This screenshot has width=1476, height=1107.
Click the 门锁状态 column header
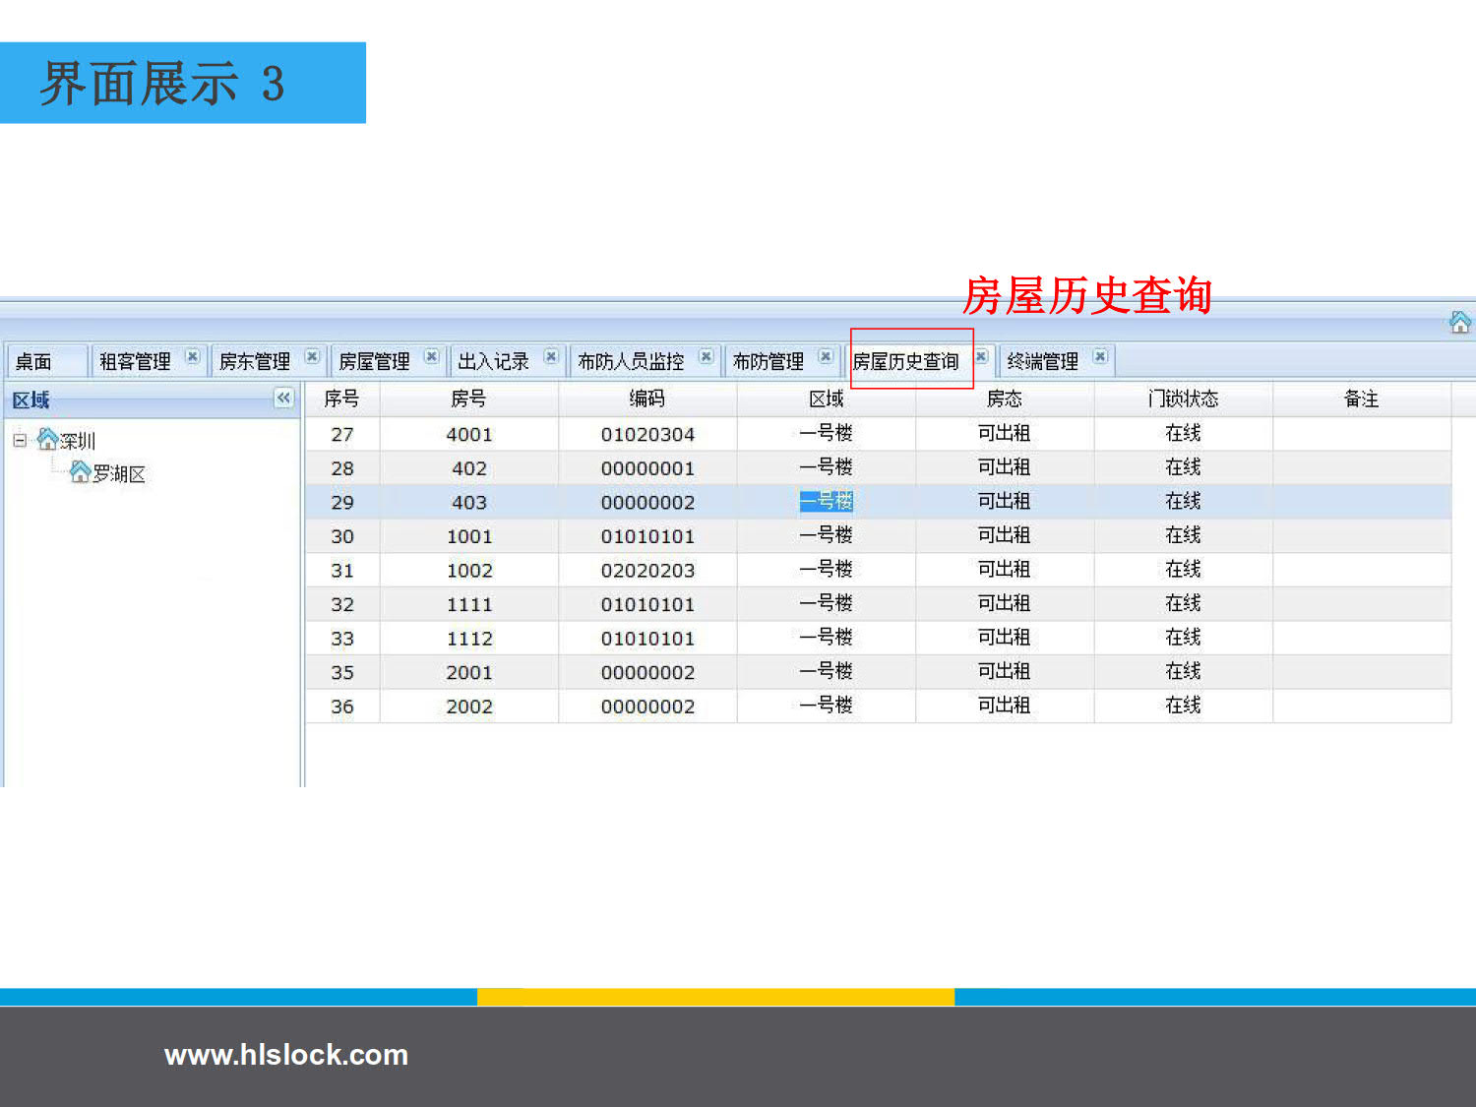1183,399
